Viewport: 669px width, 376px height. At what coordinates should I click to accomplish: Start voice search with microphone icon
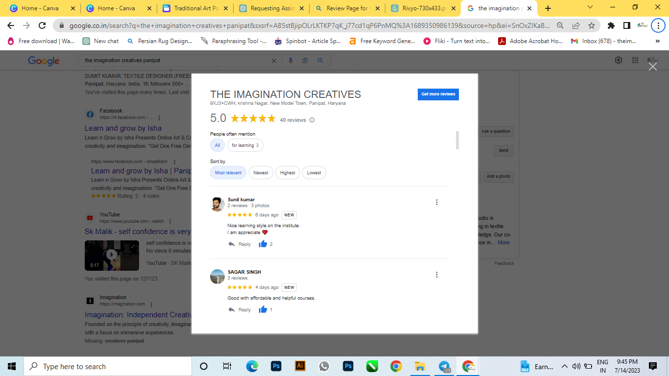tap(291, 61)
